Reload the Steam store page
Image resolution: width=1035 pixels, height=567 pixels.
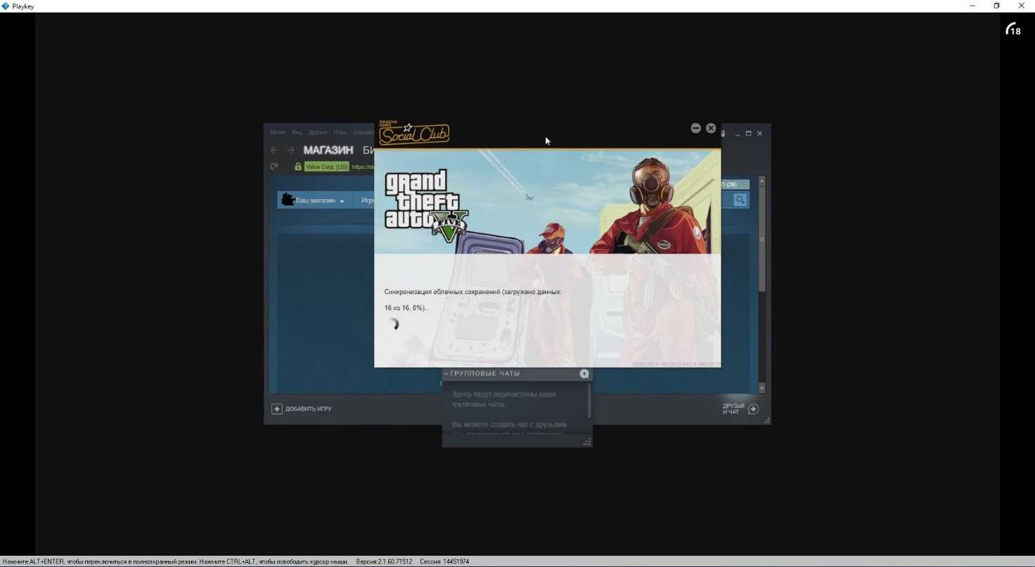click(274, 167)
